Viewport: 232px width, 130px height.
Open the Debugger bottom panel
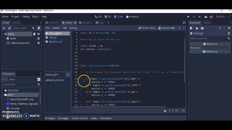pyautogui.click(x=63, y=118)
